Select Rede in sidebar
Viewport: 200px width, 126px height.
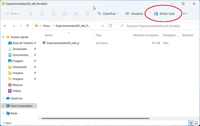(x=14, y=113)
